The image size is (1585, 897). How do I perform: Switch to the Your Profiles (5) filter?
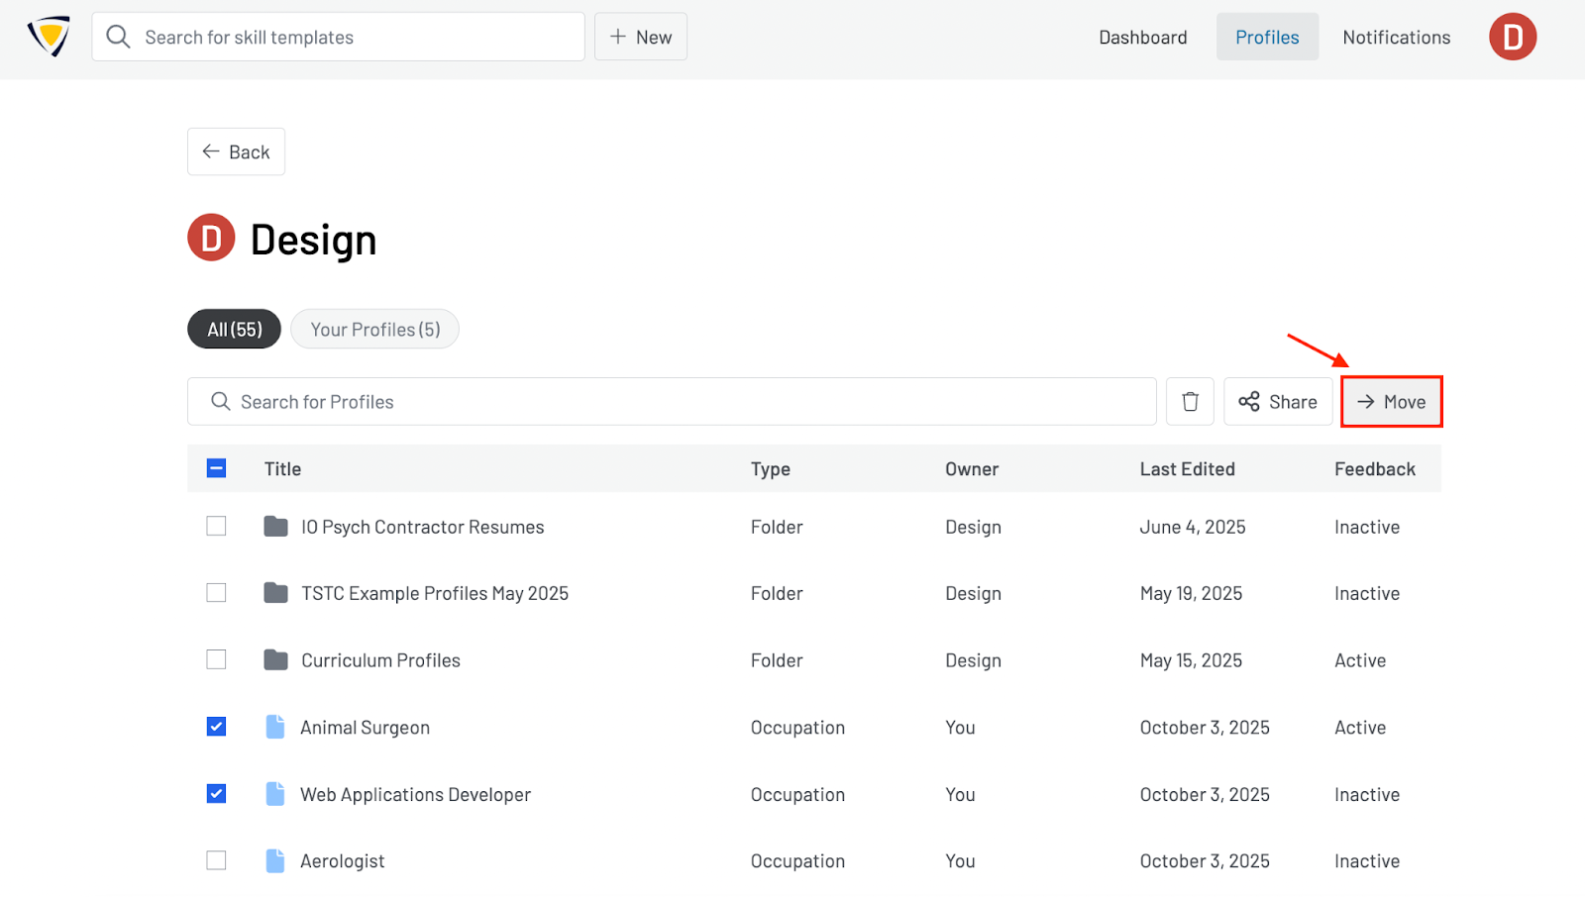point(374,330)
